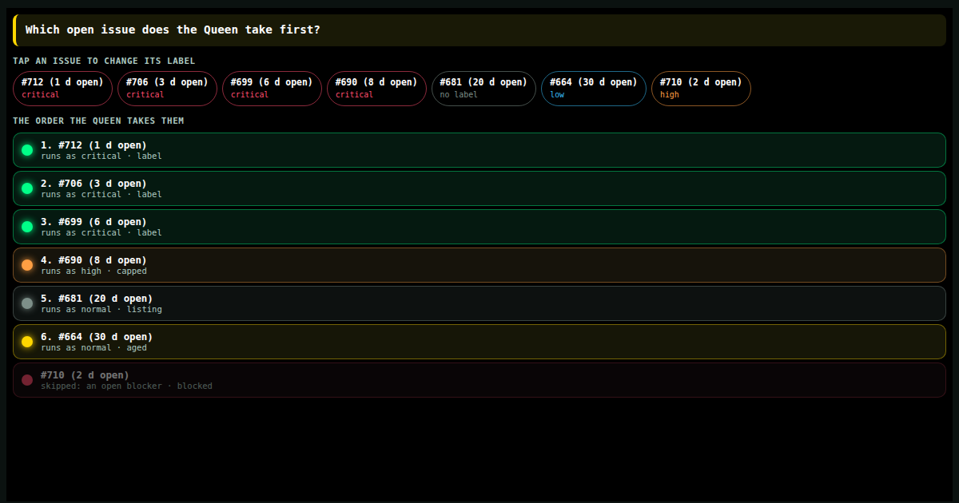Select row 6, #664 runs as normal aged
Image resolution: width=959 pixels, height=503 pixels.
pos(479,342)
